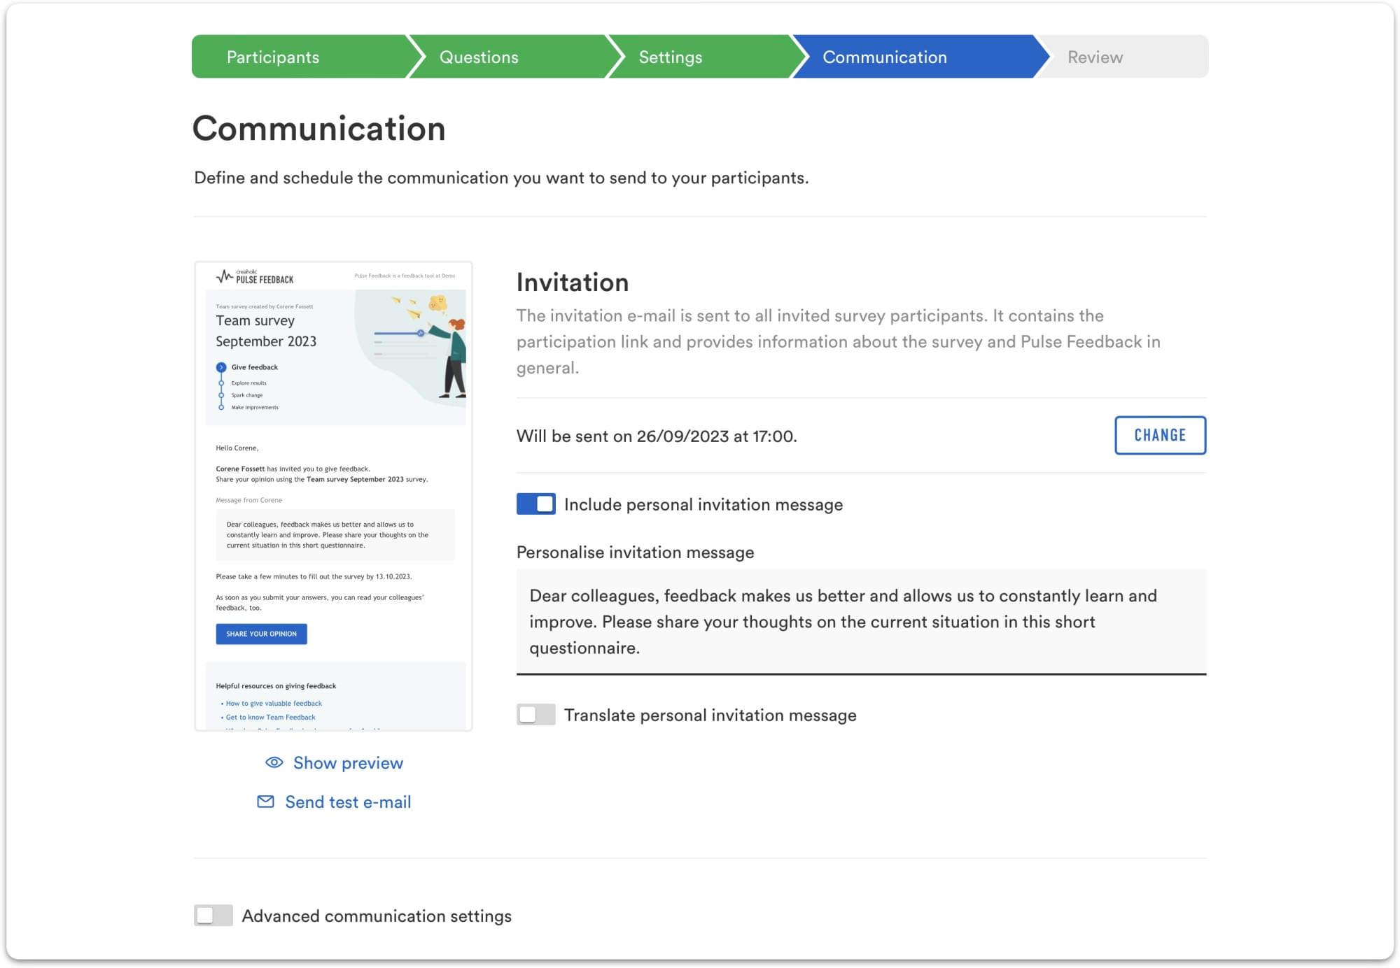Screen dimensions: 1400x968
Task: Expand the Communication step in the stepper
Action: click(885, 57)
